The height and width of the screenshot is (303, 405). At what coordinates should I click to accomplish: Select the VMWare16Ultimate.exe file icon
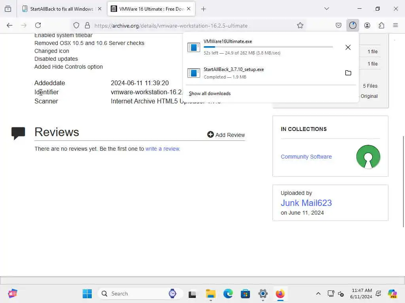(x=194, y=47)
